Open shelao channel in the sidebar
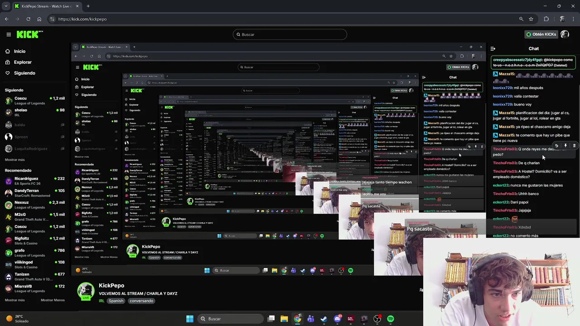This screenshot has height=326, width=580. click(34, 112)
